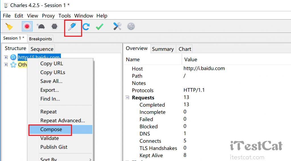
Task: Choose Save All... from context menu
Action: [61, 81]
